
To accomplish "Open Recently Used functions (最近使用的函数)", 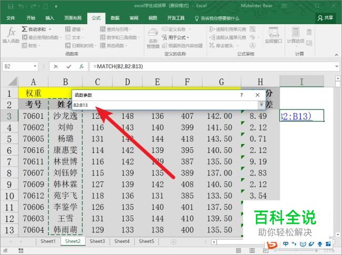I will pyautogui.click(x=42, y=37).
